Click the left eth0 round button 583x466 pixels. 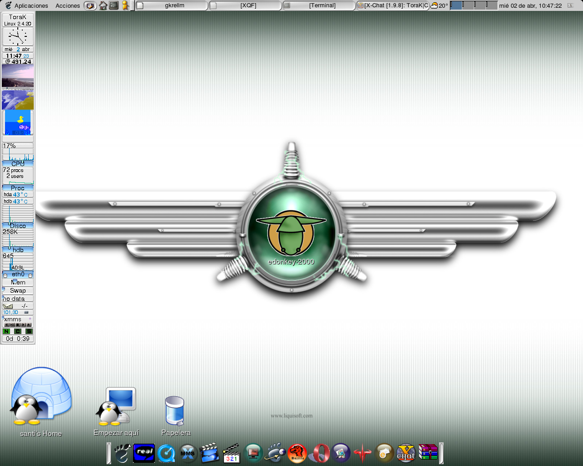tap(5, 275)
